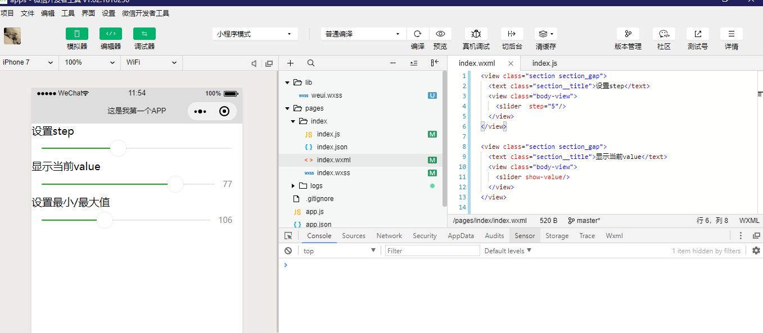The width and height of the screenshot is (763, 333).
Task: Click the console Filter input field
Action: click(432, 251)
